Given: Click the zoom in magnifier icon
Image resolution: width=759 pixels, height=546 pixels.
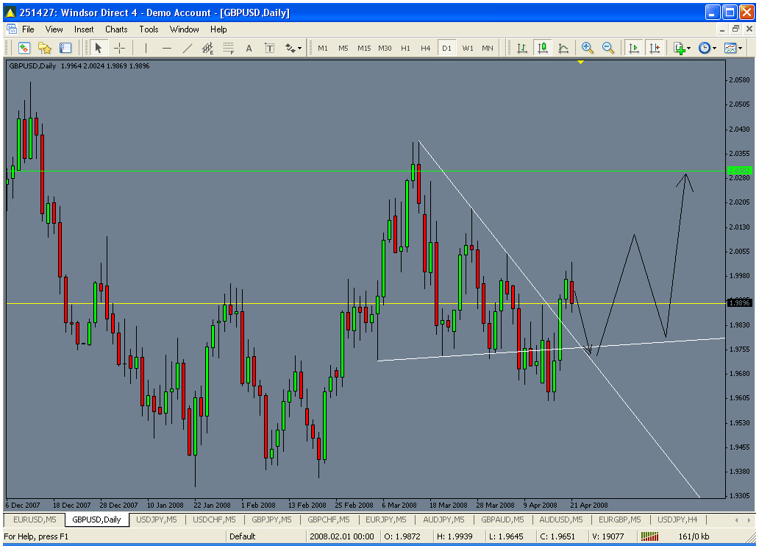Looking at the screenshot, I should pyautogui.click(x=587, y=49).
